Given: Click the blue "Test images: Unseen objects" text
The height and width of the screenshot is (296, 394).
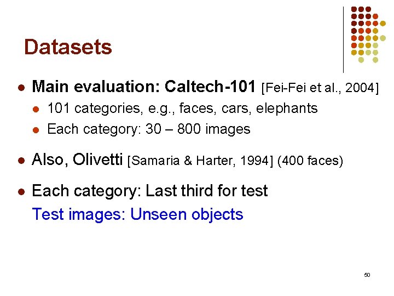Looking at the screenshot, I should (x=138, y=214).
